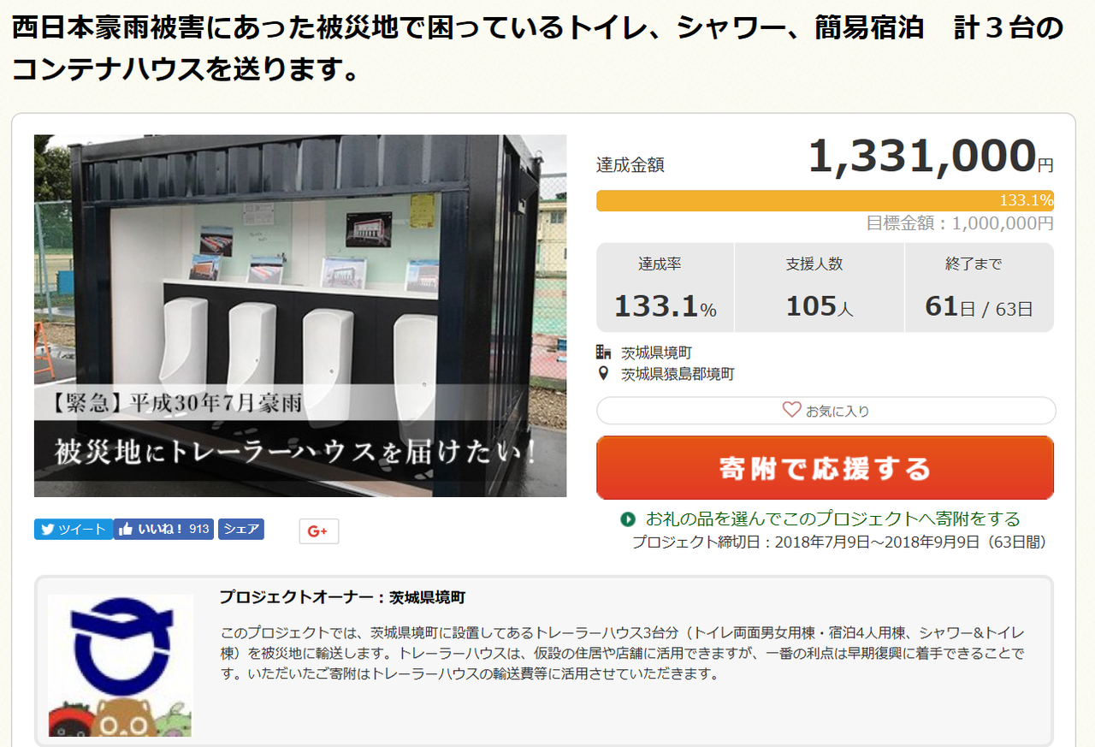The width and height of the screenshot is (1095, 747).
Task: Click the trailer house project photo
Action: pyautogui.click(x=300, y=316)
